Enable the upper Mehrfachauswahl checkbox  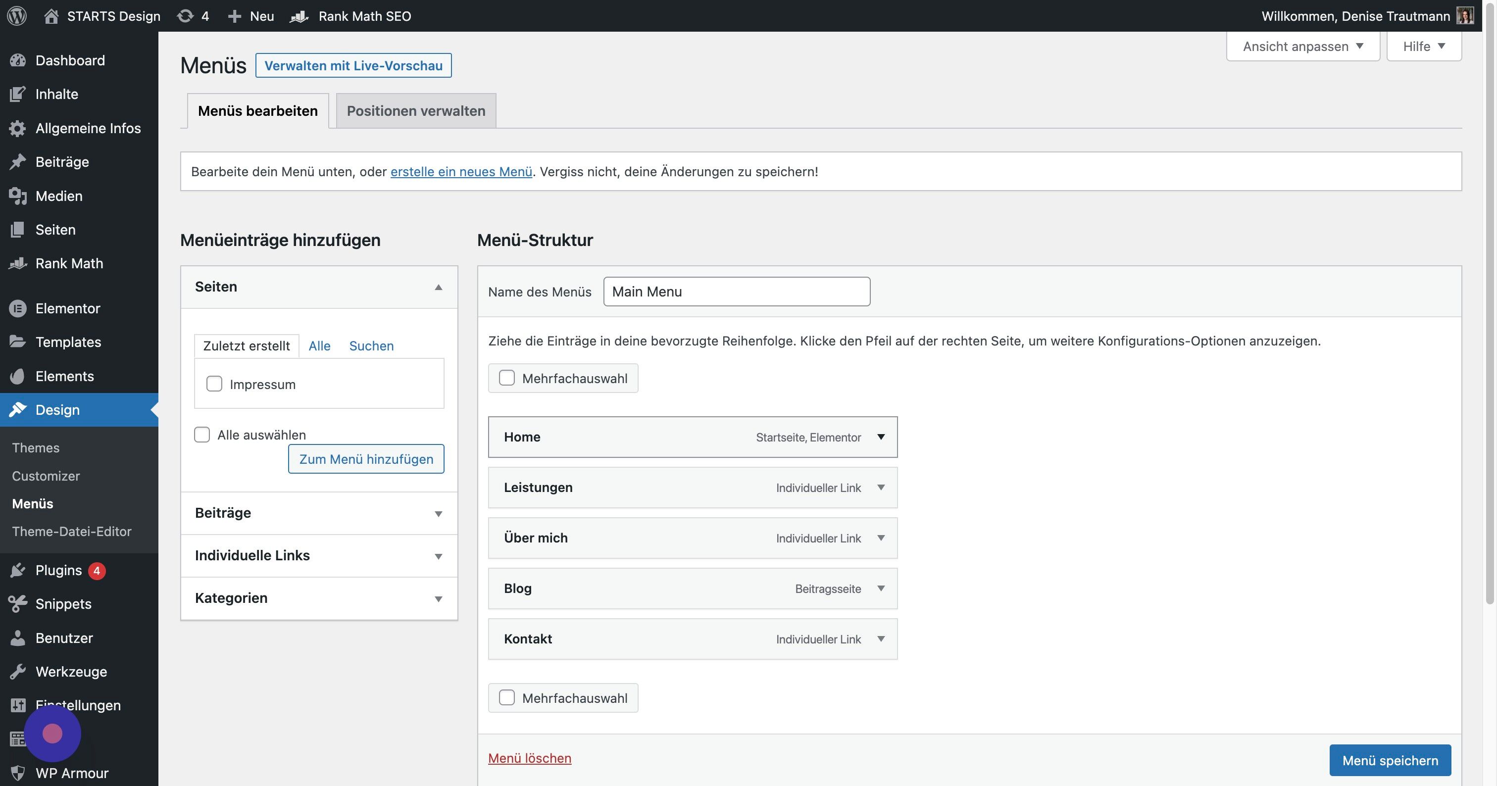(507, 378)
